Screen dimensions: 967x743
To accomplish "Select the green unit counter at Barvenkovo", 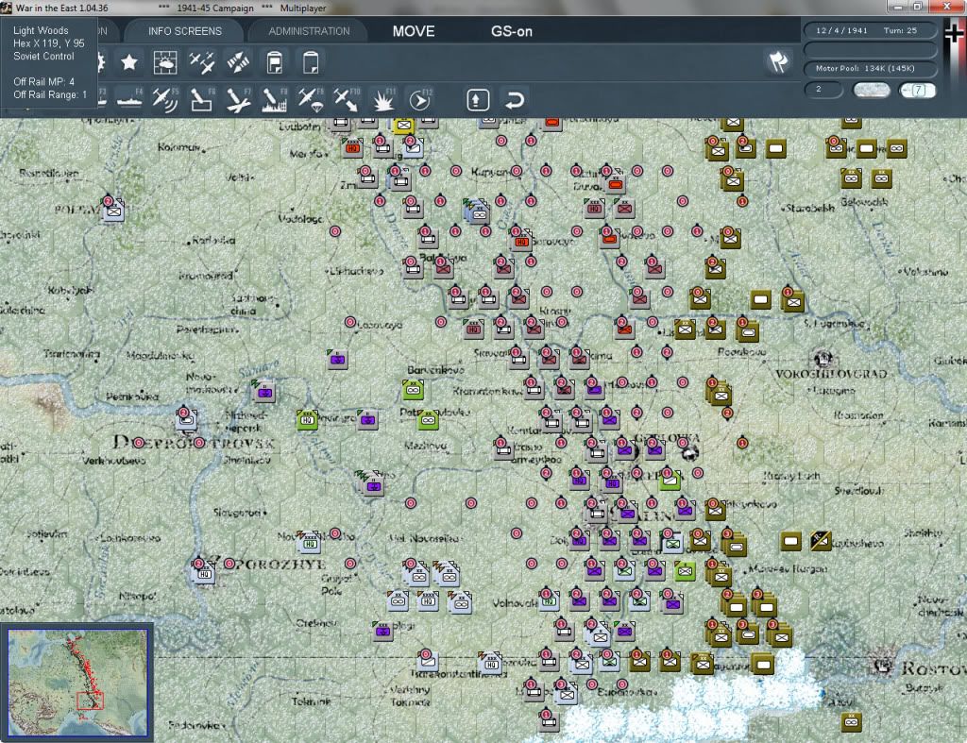I will 414,389.
